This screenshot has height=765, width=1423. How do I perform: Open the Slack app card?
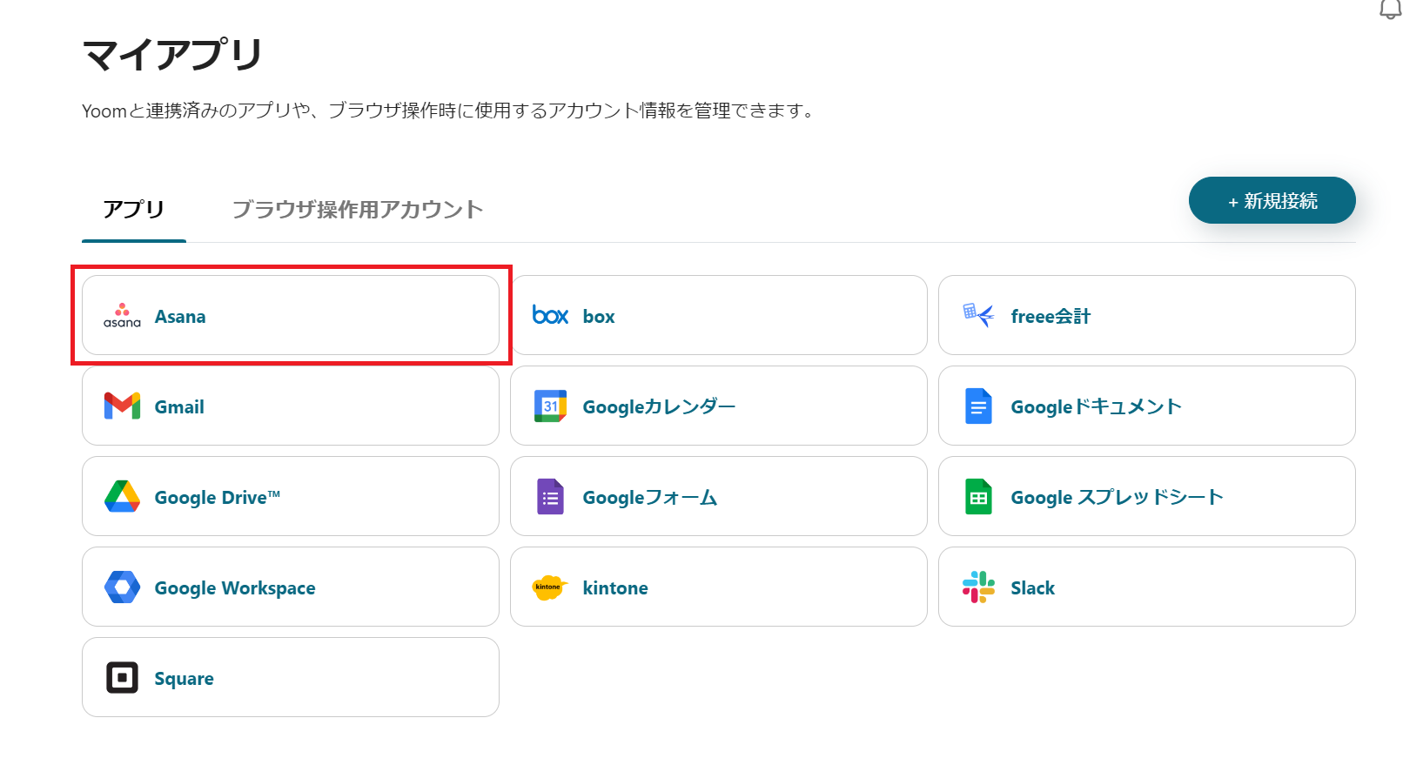click(x=1147, y=587)
